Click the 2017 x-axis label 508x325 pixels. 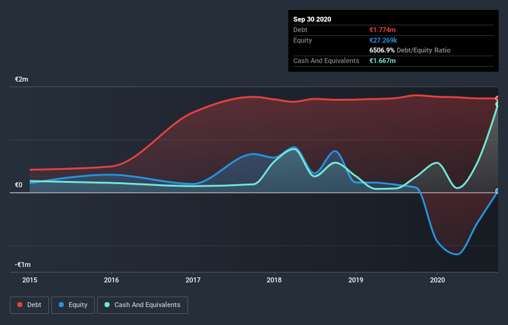click(193, 280)
